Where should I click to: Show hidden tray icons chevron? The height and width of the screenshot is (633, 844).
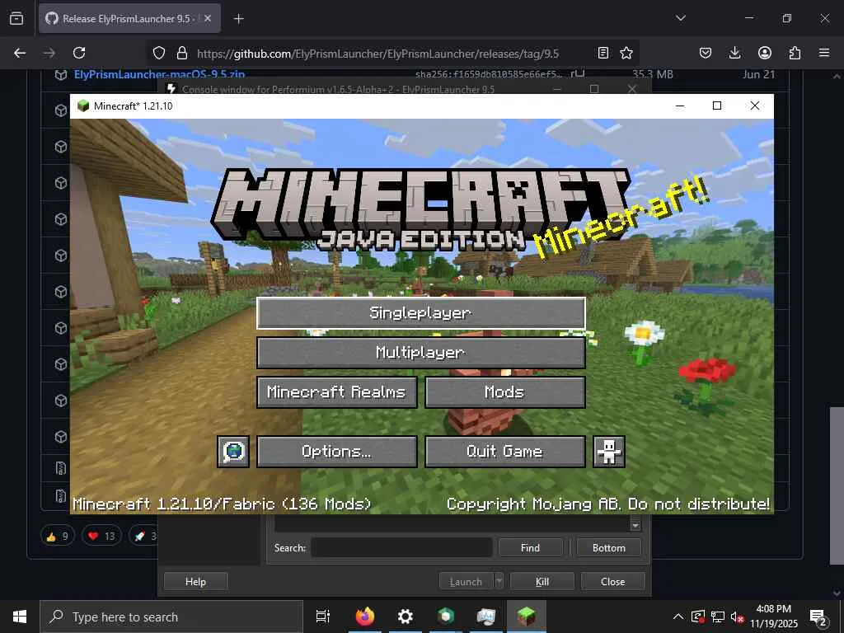point(678,617)
